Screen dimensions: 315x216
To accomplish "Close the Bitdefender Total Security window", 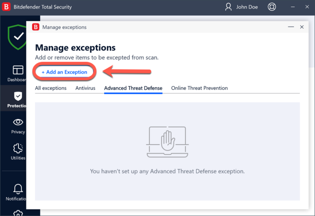I will click(x=307, y=7).
